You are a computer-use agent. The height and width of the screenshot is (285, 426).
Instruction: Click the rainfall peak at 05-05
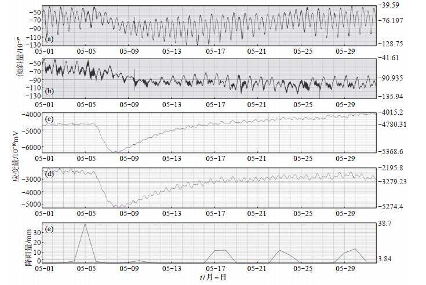(85, 224)
